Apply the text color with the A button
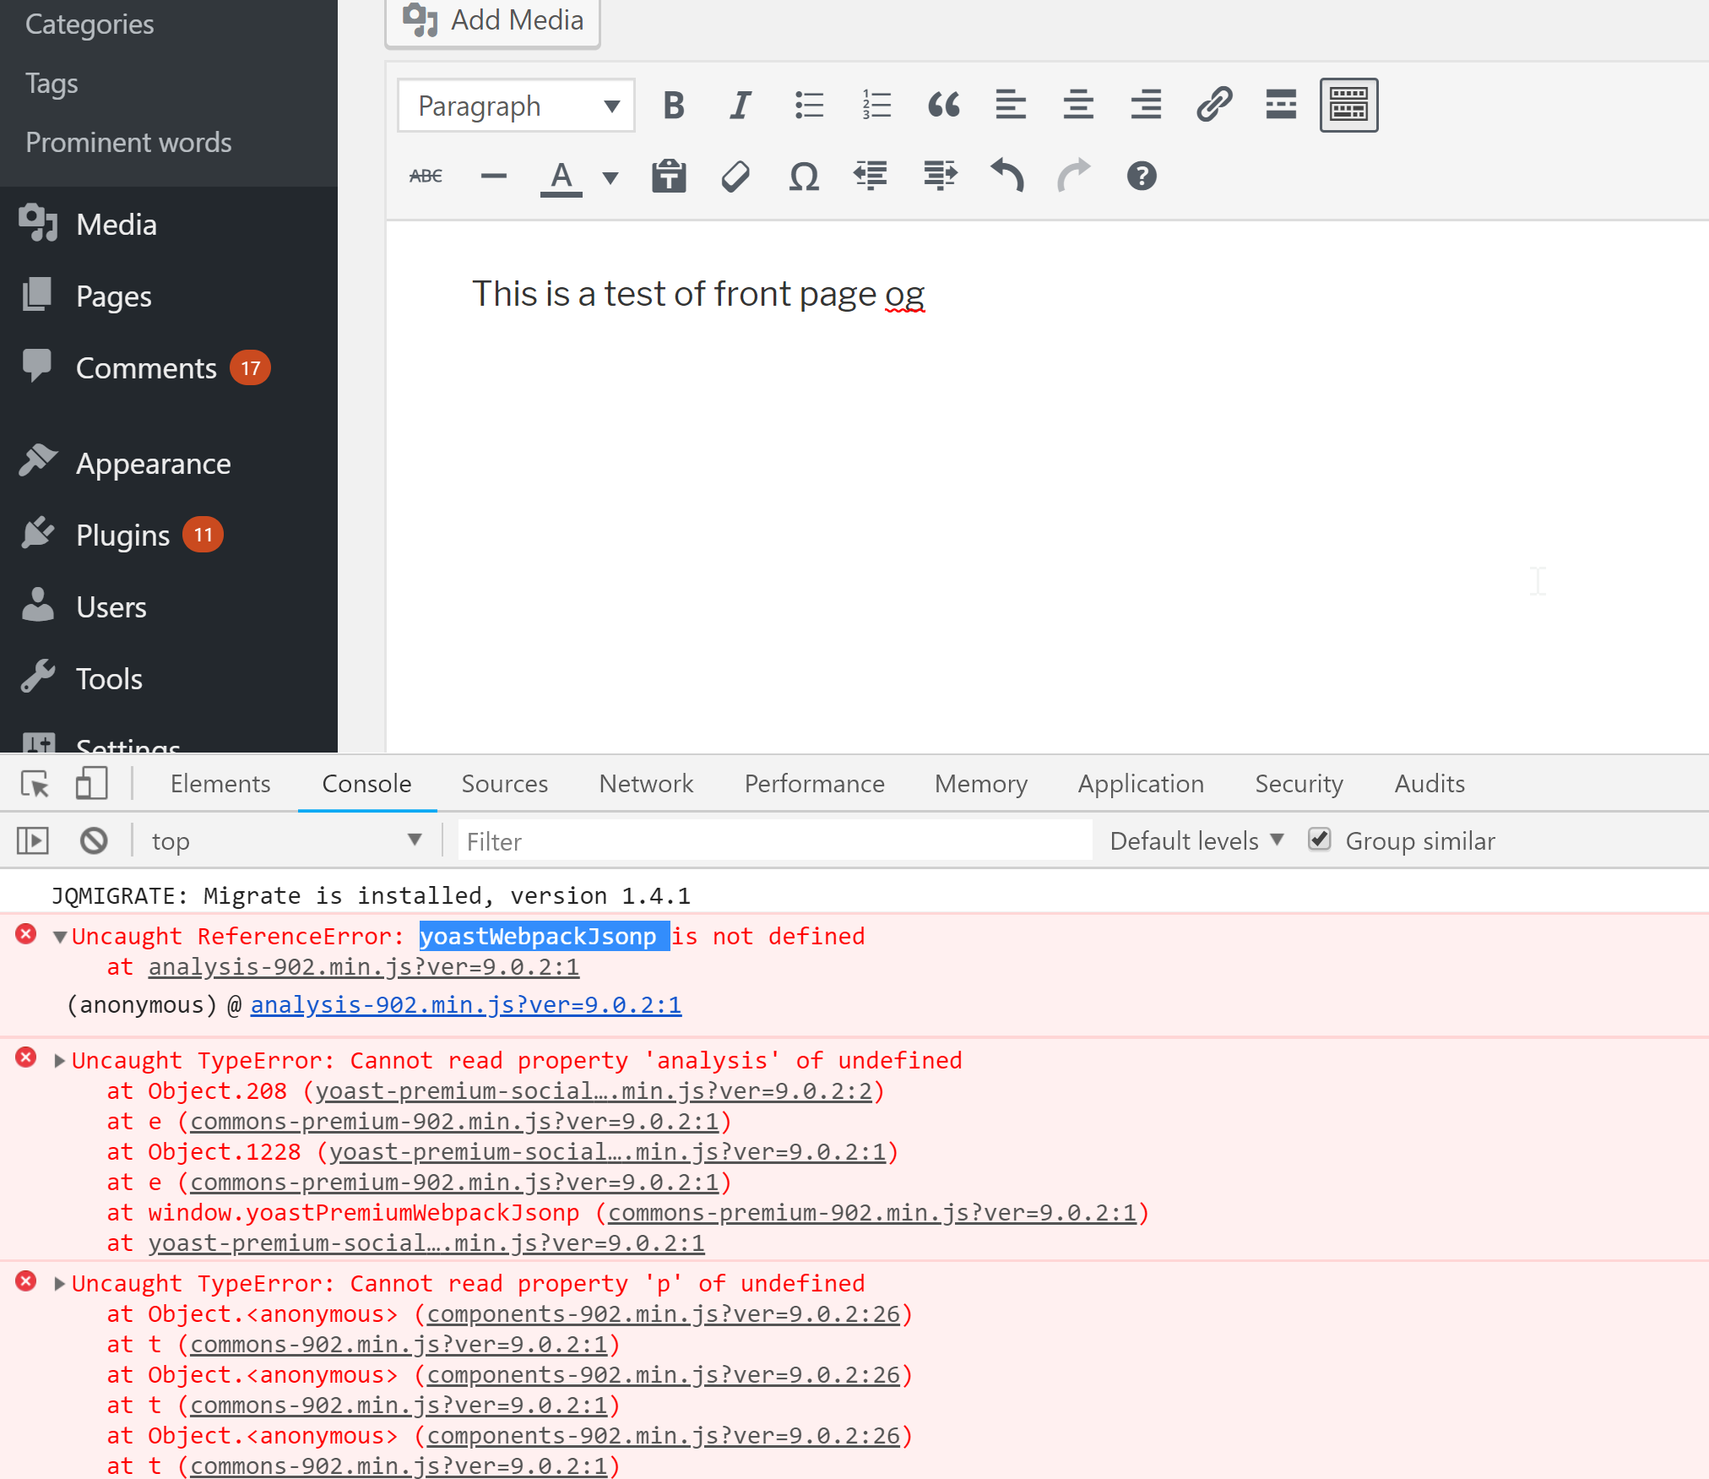Viewport: 1709px width, 1479px height. coord(562,177)
